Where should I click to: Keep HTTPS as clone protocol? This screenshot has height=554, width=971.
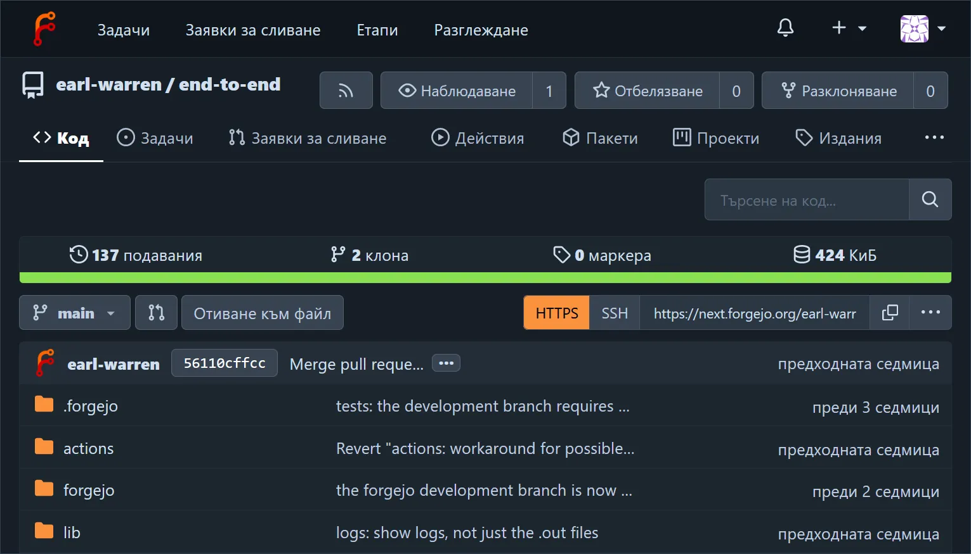[556, 312]
